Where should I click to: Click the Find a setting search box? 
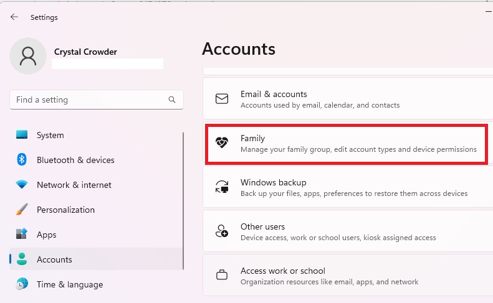click(97, 100)
